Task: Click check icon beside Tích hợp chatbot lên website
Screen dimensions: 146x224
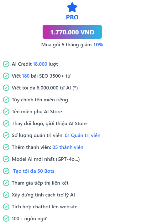Action: tap(6, 206)
